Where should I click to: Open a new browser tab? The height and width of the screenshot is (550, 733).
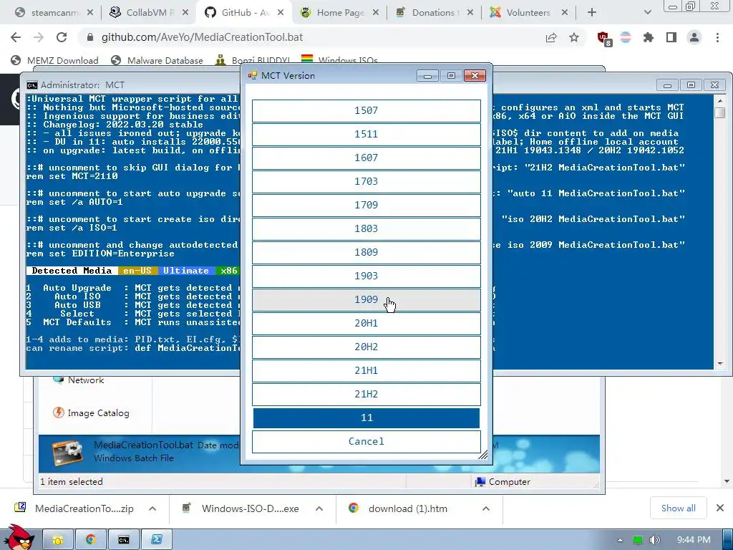[592, 13]
